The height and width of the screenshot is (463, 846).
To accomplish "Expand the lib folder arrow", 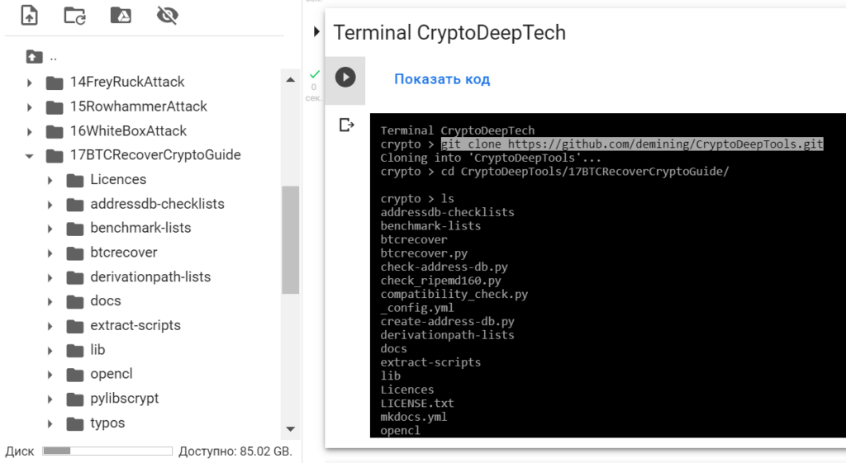I will (x=50, y=351).
